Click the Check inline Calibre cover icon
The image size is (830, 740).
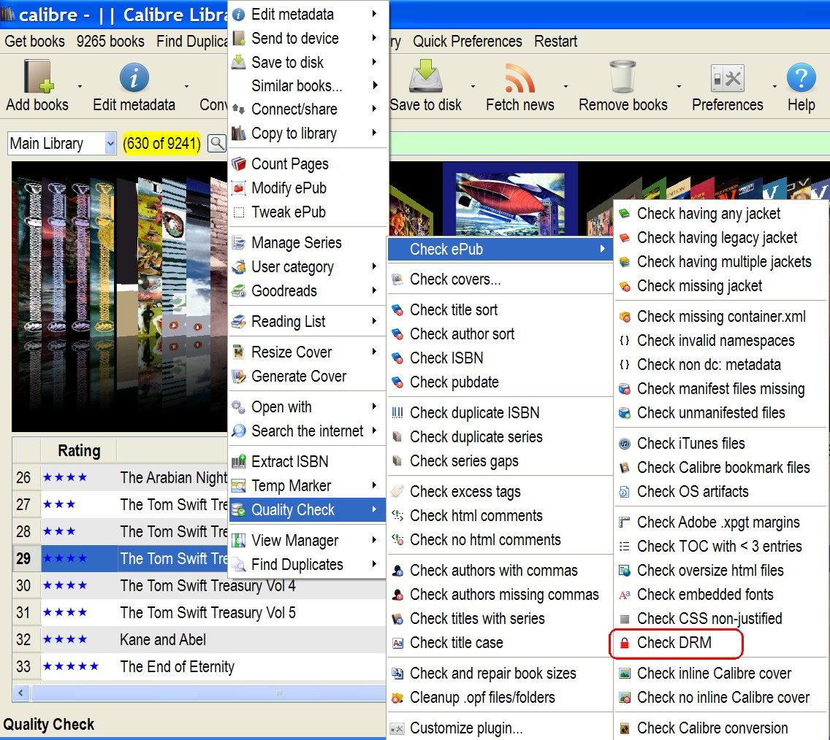625,674
